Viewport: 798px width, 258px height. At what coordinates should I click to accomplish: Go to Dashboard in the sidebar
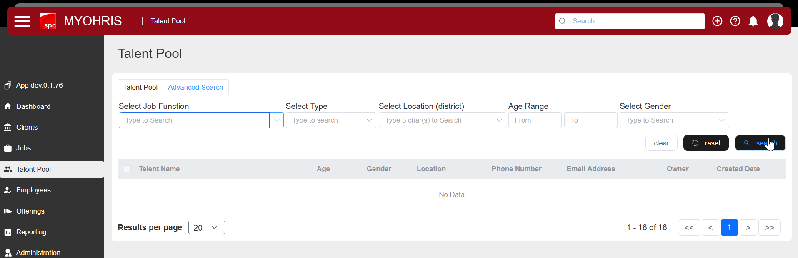pos(33,106)
